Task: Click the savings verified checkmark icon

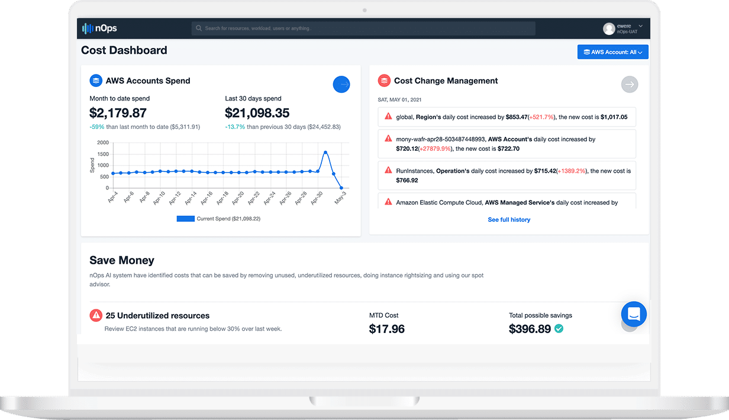Action: pos(559,329)
